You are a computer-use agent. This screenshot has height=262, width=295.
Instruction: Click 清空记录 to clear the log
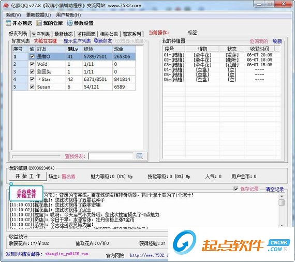coord(274,189)
